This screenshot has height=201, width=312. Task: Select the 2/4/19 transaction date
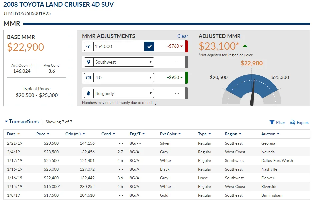tap(13, 152)
